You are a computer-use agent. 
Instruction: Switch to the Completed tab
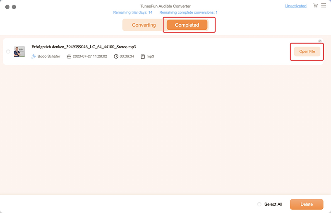187,25
